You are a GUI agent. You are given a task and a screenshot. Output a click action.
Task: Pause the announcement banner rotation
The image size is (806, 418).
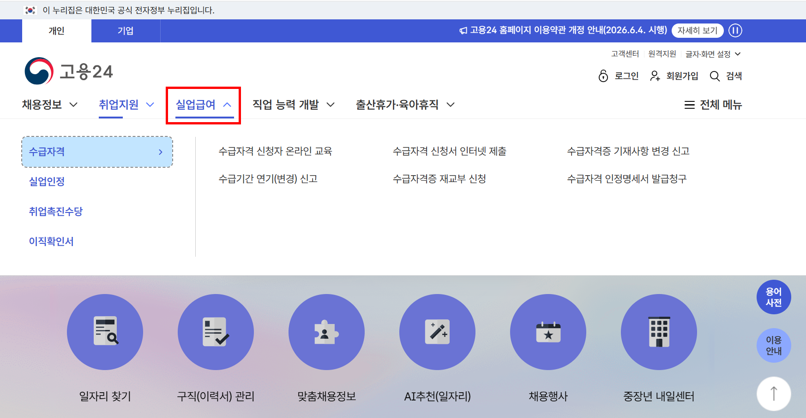coord(735,30)
